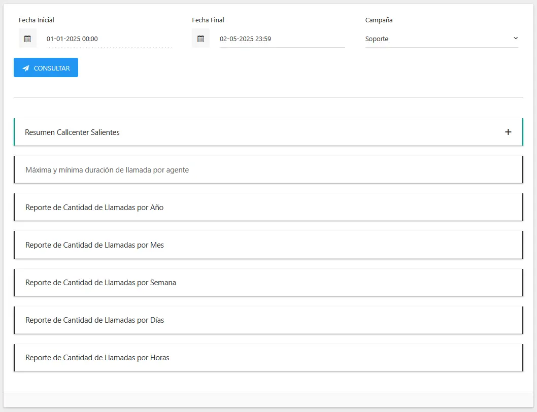The height and width of the screenshot is (412, 537).
Task: Click the gray footer bar at bottom
Action: click(268, 399)
